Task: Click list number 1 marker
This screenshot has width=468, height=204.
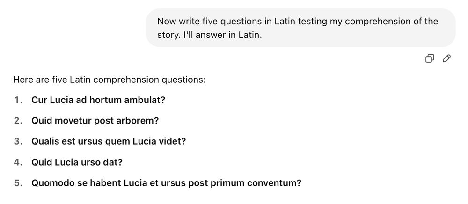Action: pos(18,100)
